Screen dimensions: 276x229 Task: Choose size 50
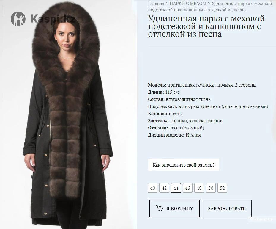(x=211, y=188)
